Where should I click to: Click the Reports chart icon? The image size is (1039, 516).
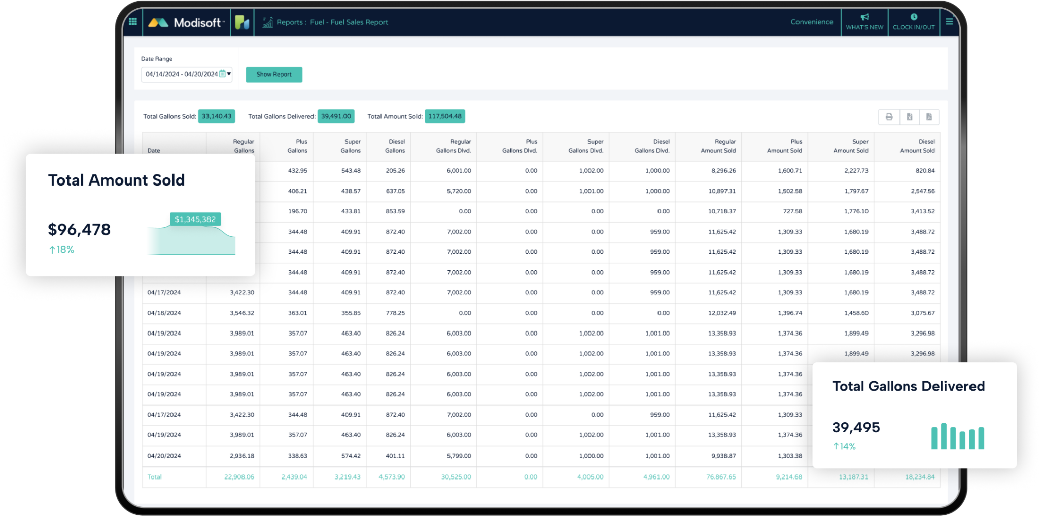(267, 22)
